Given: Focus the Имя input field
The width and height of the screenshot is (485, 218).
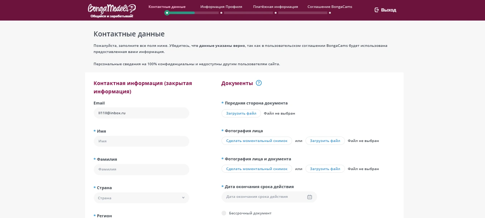Looking at the screenshot, I should [141, 141].
